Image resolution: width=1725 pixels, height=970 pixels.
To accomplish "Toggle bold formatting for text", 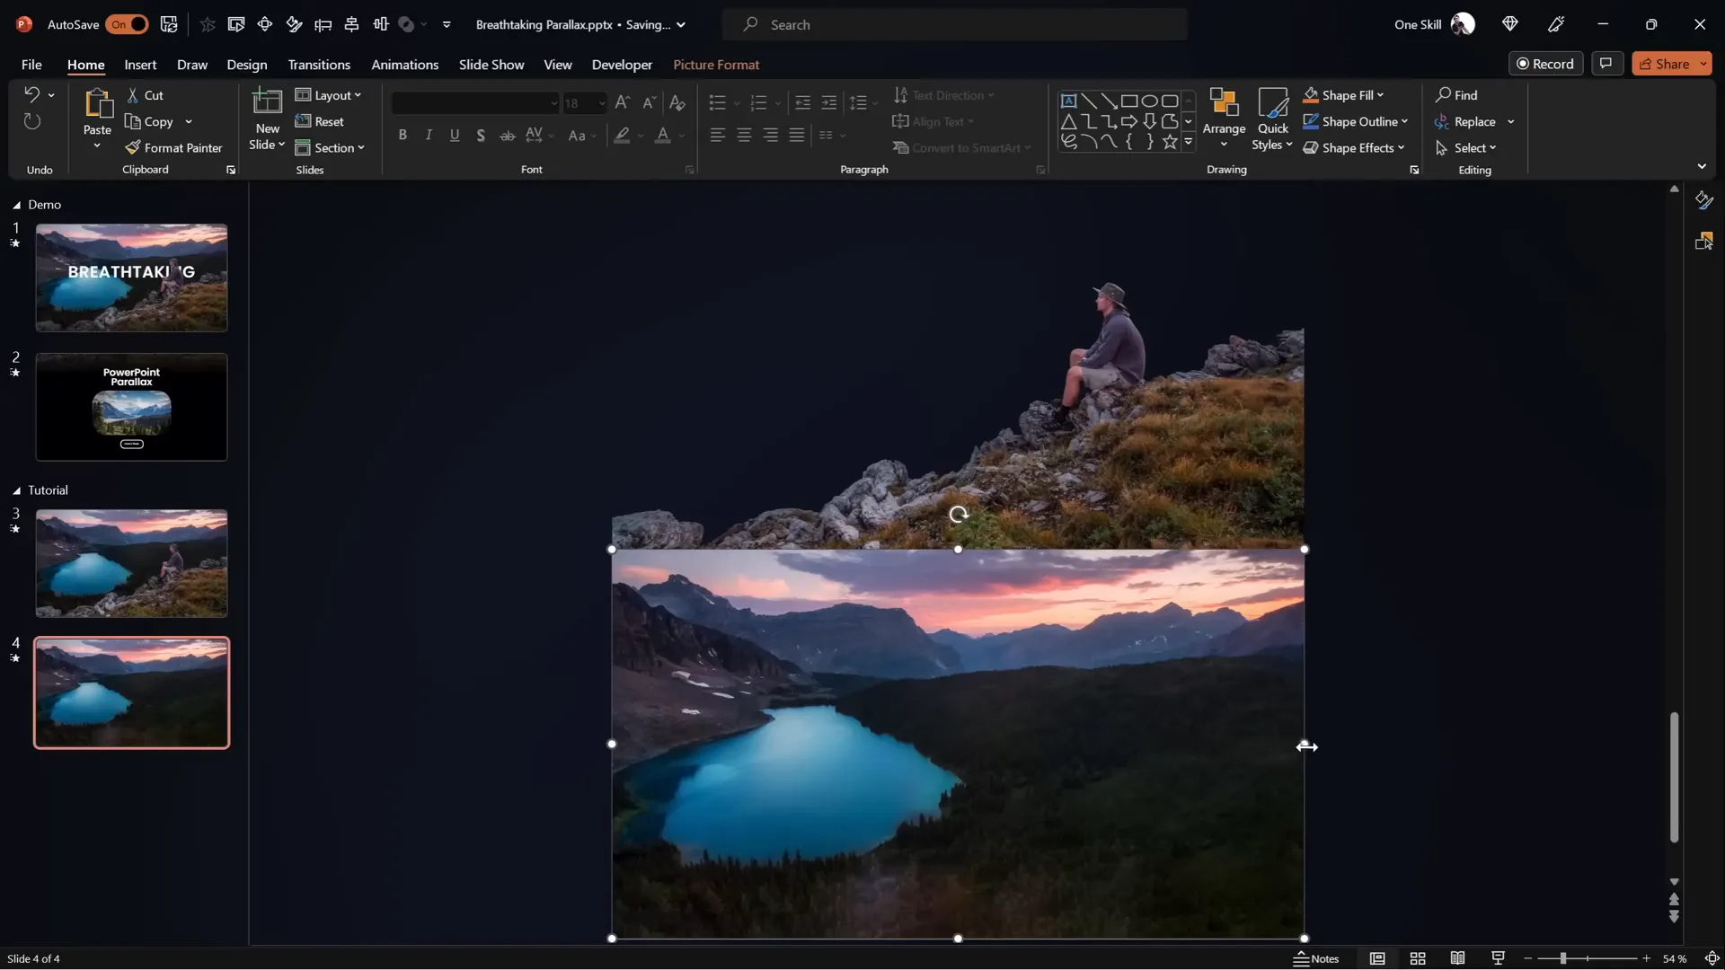I will [403, 135].
